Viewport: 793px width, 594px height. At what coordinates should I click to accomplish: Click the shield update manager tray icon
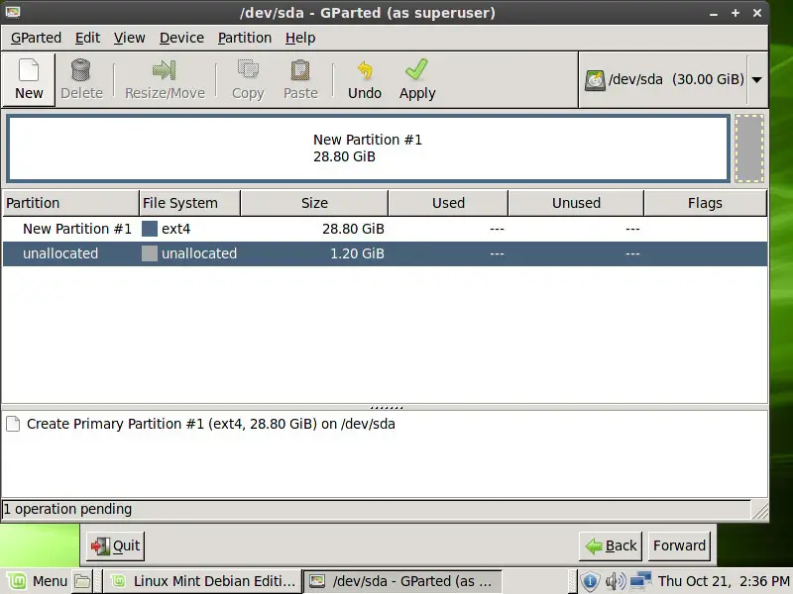click(590, 581)
